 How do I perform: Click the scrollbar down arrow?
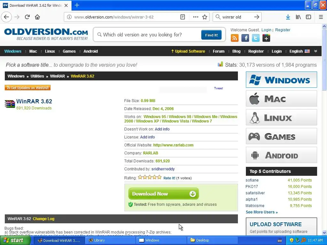pos(324,233)
